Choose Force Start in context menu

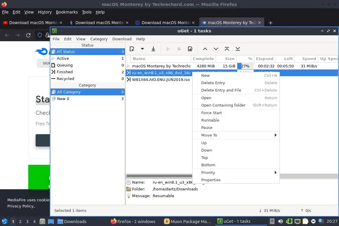pos(236,113)
